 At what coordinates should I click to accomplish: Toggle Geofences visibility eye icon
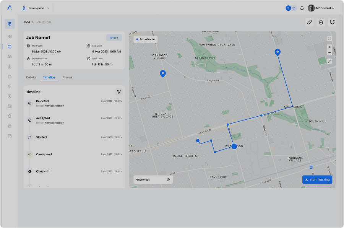click(168, 179)
